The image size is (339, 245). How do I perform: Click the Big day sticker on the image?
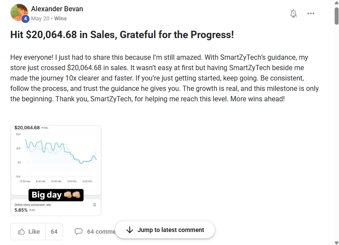[x=56, y=195]
